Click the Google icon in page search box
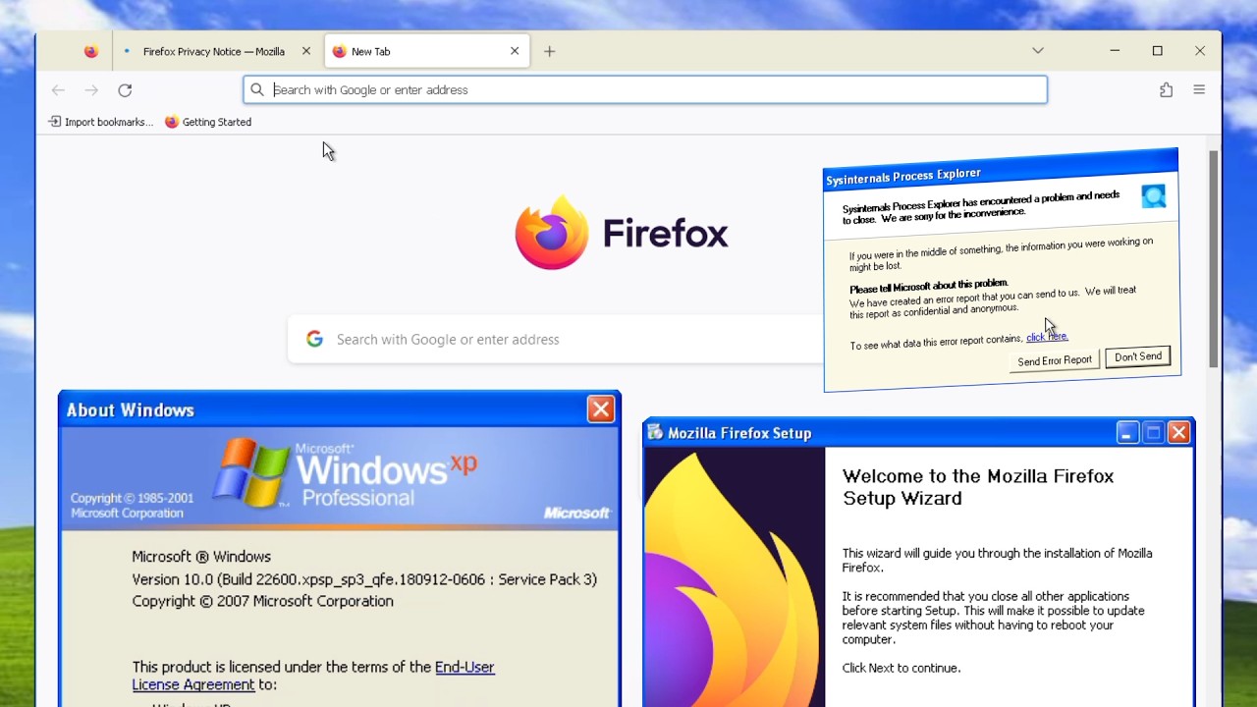This screenshot has width=1257, height=707. (314, 339)
